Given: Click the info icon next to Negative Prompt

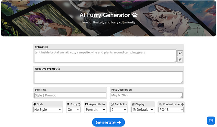Looking at the screenshot, I should point(59,69).
